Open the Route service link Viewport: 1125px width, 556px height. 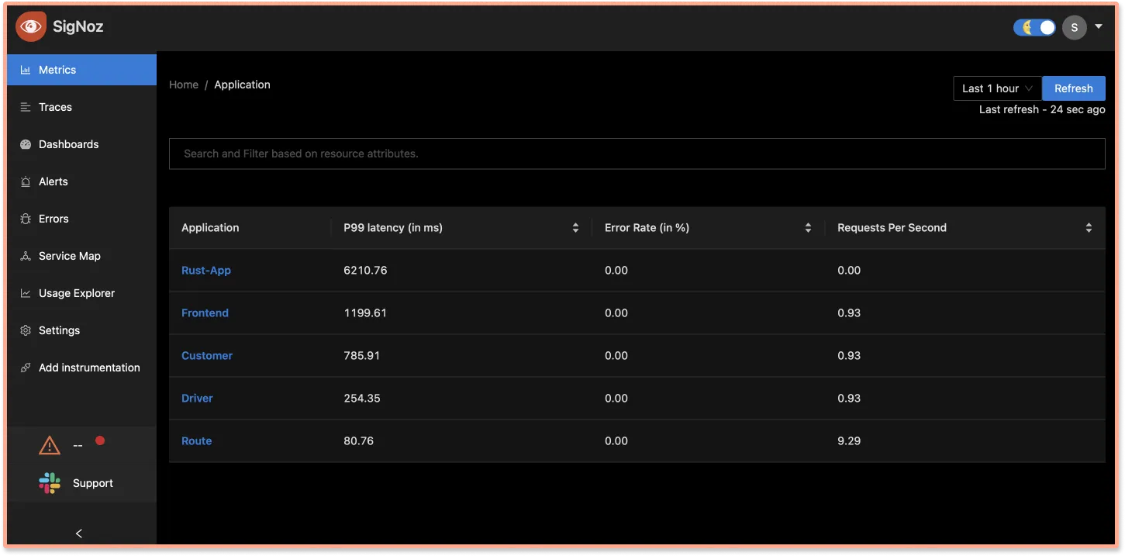(196, 441)
